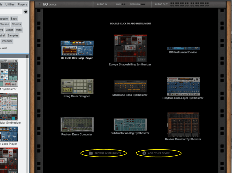Click the Modular Synthesizer caption in browser
The height and width of the screenshot is (173, 233).
tap(10, 123)
